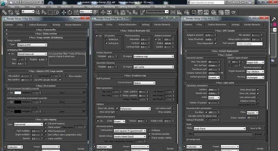Image resolution: width=278 pixels, height=151 pixels.
Task: Open the Material Editor icon
Action: tap(213, 12)
